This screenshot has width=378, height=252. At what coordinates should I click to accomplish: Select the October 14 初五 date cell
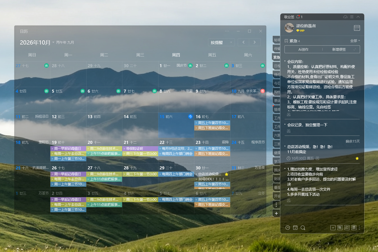point(140,125)
